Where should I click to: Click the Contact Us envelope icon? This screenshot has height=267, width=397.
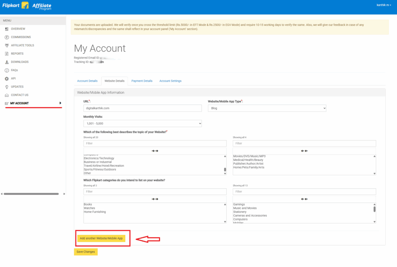7,95
